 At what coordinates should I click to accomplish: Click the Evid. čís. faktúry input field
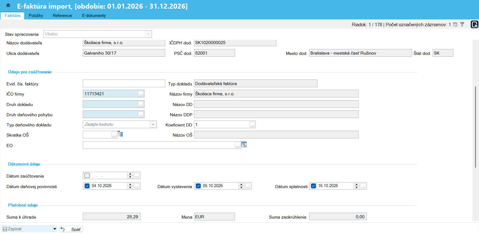124,83
